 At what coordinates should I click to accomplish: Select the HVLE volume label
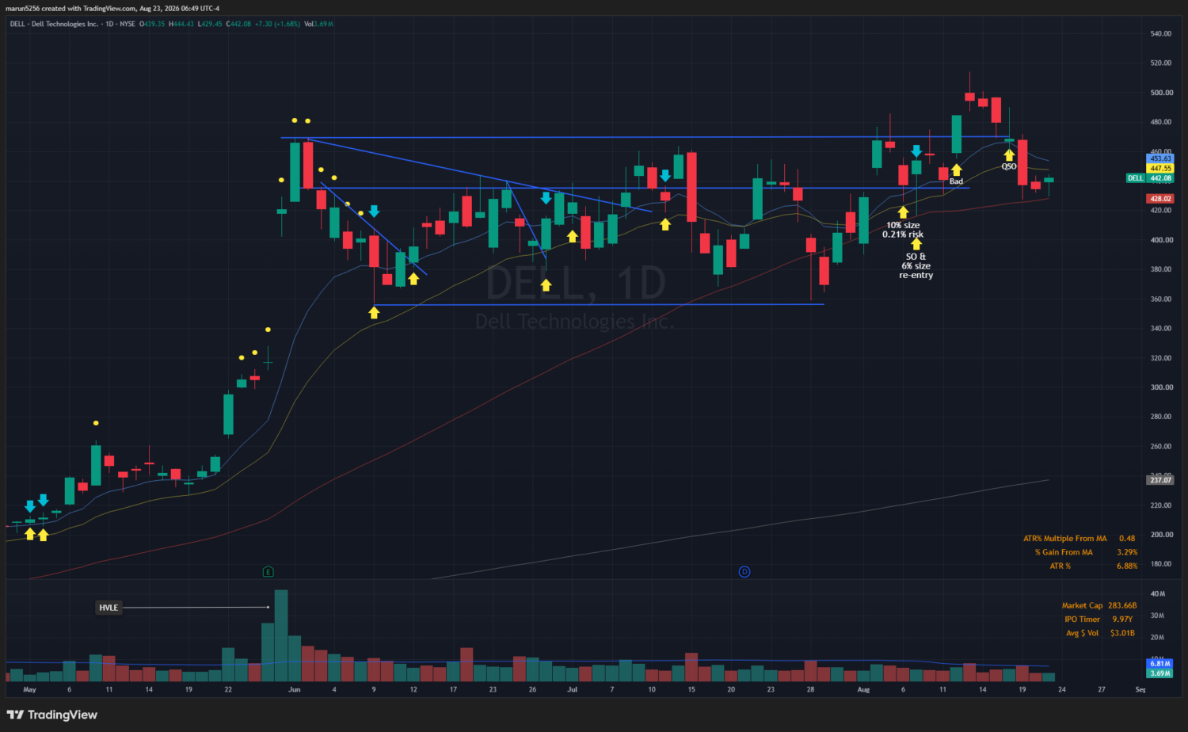(109, 608)
